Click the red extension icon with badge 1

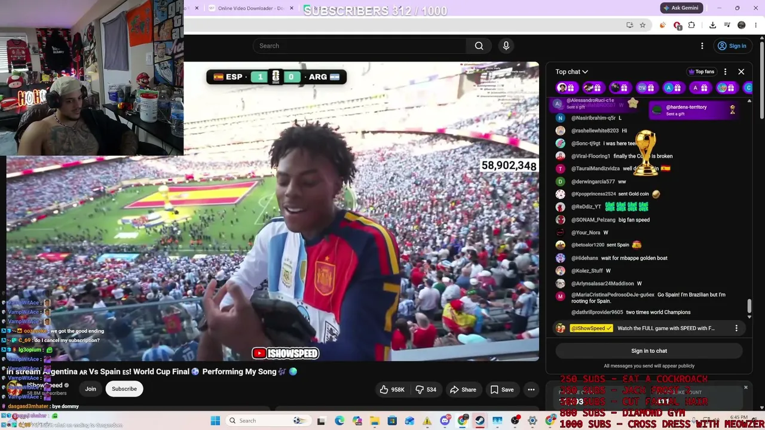click(x=677, y=25)
